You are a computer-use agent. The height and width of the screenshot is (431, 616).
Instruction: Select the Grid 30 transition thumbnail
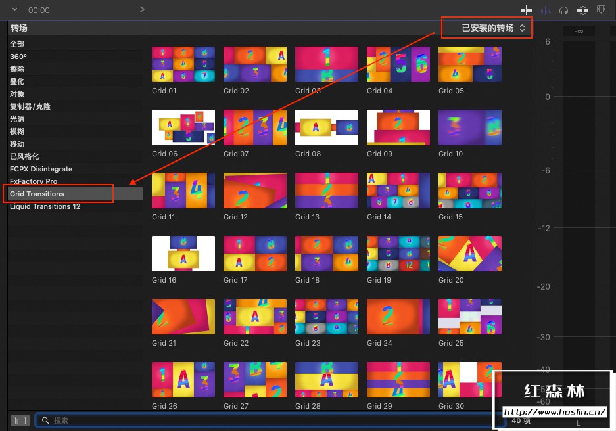pos(470,380)
